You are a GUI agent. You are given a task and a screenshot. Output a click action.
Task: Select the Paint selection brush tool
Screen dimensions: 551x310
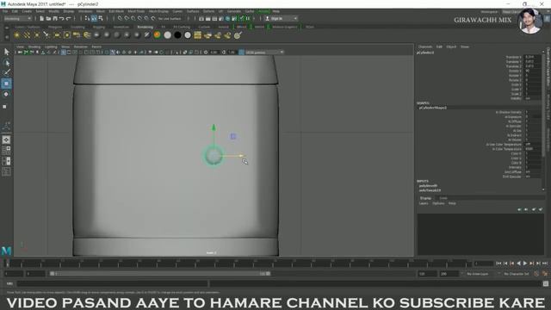6,72
